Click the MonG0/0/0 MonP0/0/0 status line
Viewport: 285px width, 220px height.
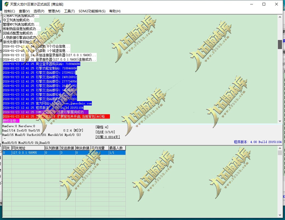(x=26, y=143)
